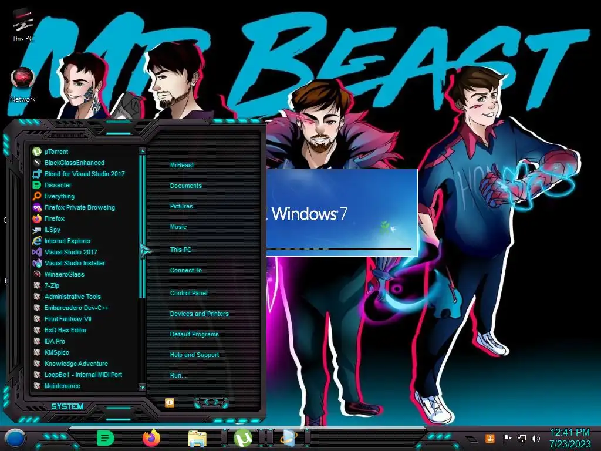The height and width of the screenshot is (451, 601).
Task: Open the This PC desktop icon
Action: [23, 23]
